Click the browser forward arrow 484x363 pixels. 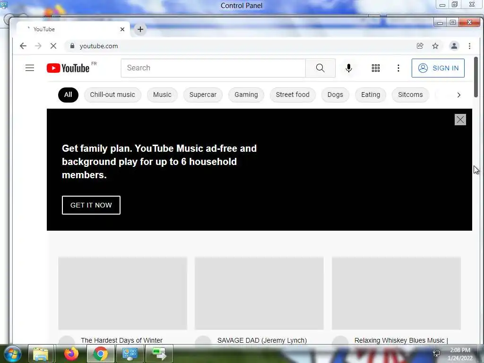(38, 46)
